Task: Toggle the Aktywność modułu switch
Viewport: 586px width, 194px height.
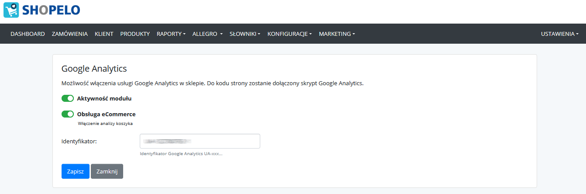Action: (x=68, y=98)
